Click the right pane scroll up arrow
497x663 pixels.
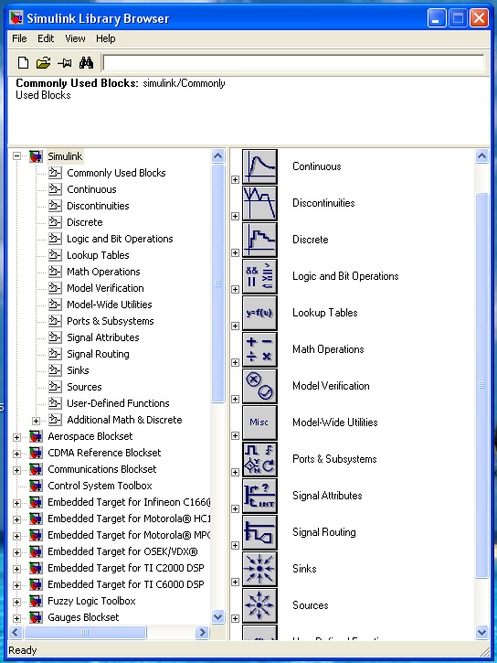coord(481,156)
